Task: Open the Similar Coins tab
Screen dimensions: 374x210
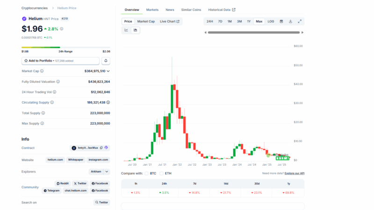Action: 191,10
